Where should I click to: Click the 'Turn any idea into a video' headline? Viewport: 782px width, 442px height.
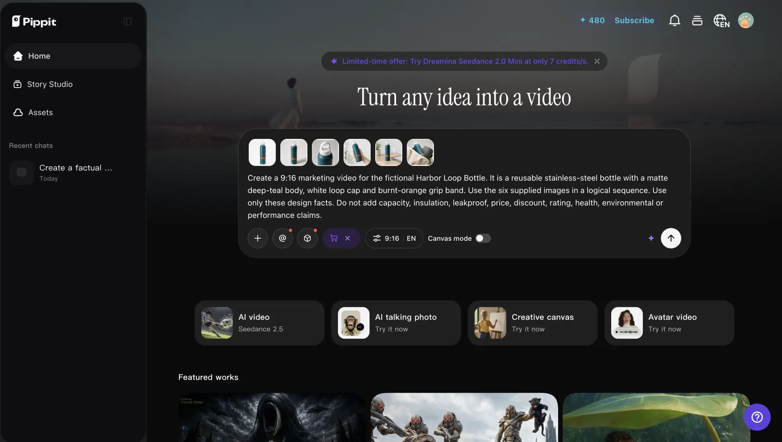point(464,97)
